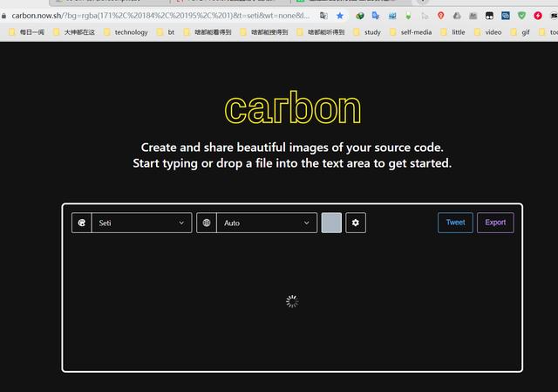Open the 大神都在这 bookmark folder

pyautogui.click(x=74, y=32)
